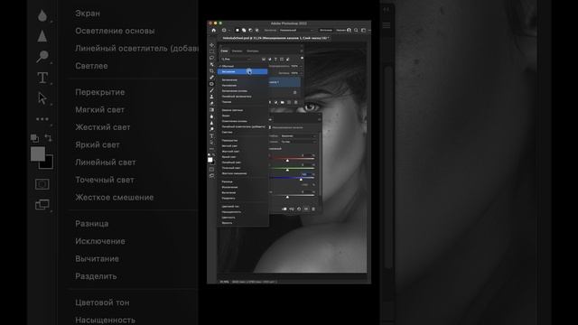Click enlarged Мягкий свет menu entry
The image size is (578, 325).
click(99, 110)
